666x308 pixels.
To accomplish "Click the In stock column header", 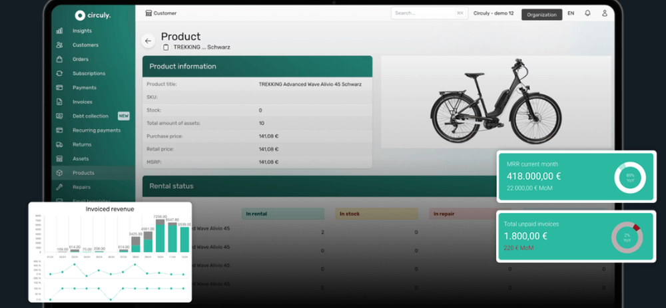I will click(376, 214).
